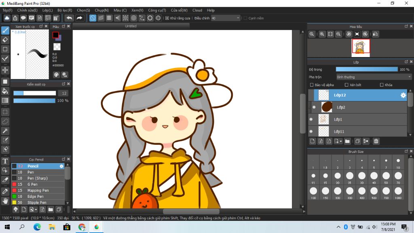
Task: Duplicate the layer with duplicate icon
Action: coord(357,141)
